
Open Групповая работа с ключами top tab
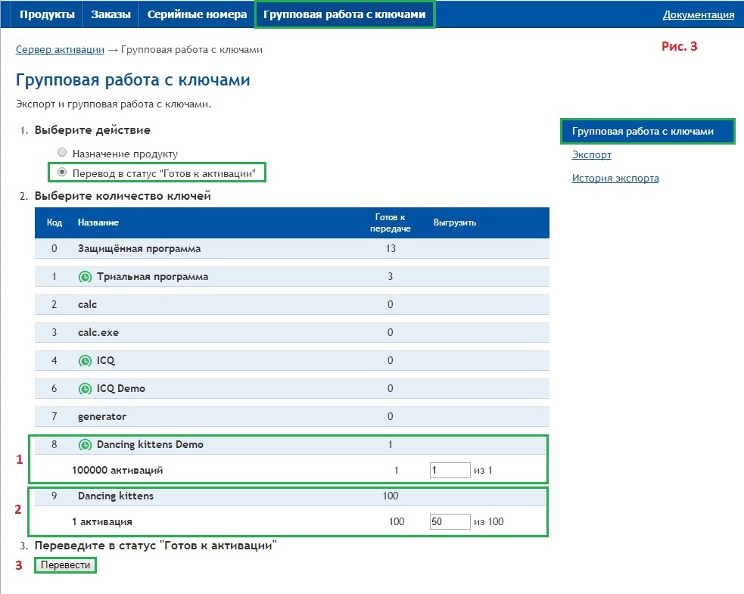pos(345,14)
